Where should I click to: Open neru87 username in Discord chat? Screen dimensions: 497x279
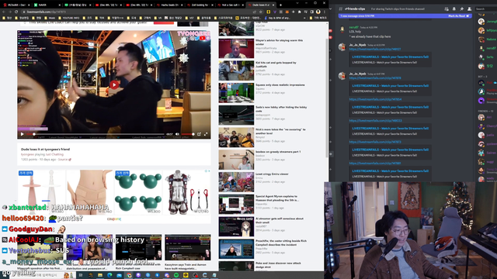(x=353, y=28)
